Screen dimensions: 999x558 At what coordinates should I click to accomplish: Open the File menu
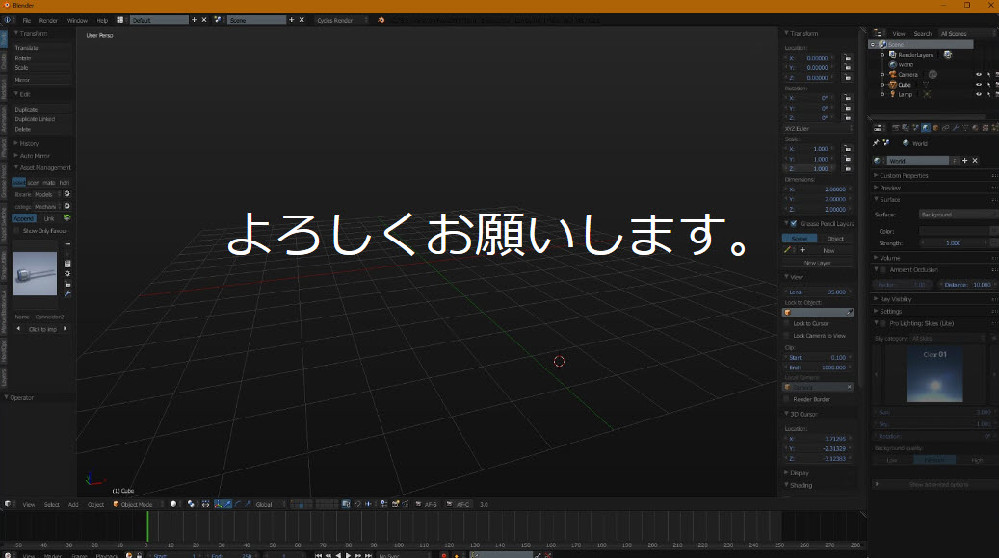[27, 20]
